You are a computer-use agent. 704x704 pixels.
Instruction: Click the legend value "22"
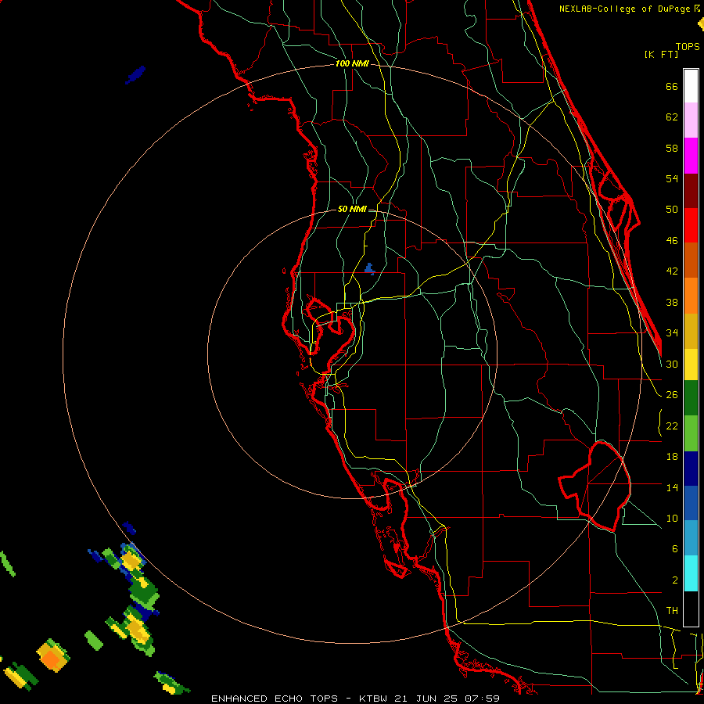tap(672, 426)
